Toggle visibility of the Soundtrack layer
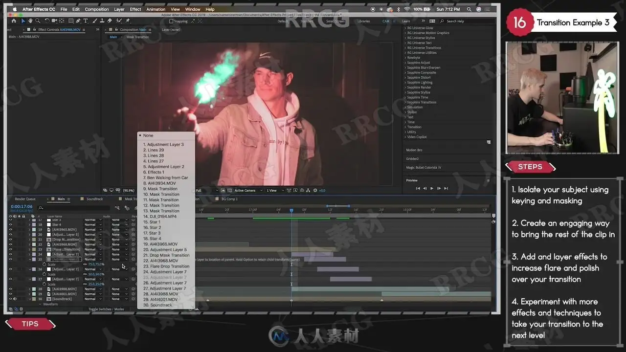This screenshot has width=626, height=352. (x=11, y=299)
